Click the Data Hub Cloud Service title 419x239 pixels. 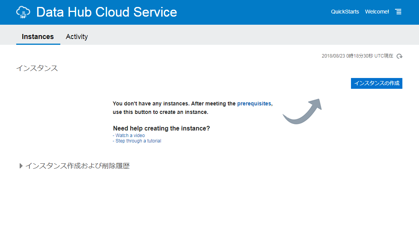(x=107, y=12)
